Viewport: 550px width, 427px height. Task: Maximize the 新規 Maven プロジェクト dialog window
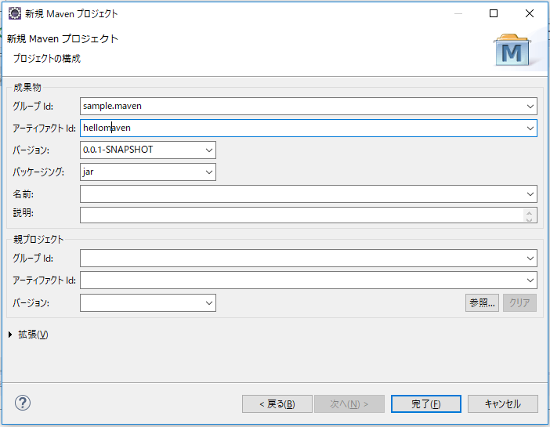[494, 13]
